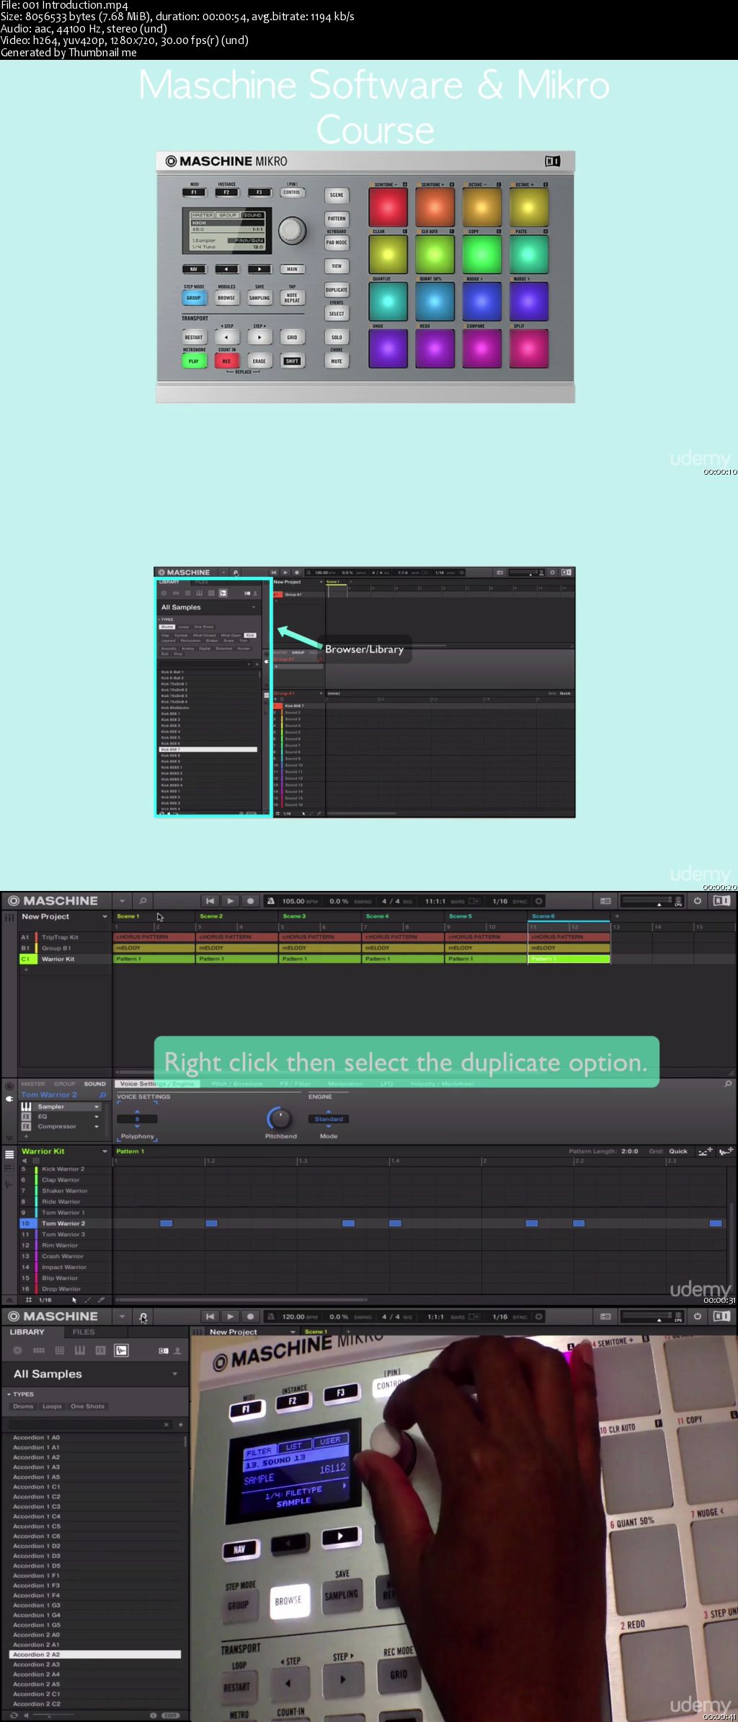This screenshot has width=738, height=1722.
Task: Collapse the TYPES section in the Accordion library
Action: (19, 1394)
